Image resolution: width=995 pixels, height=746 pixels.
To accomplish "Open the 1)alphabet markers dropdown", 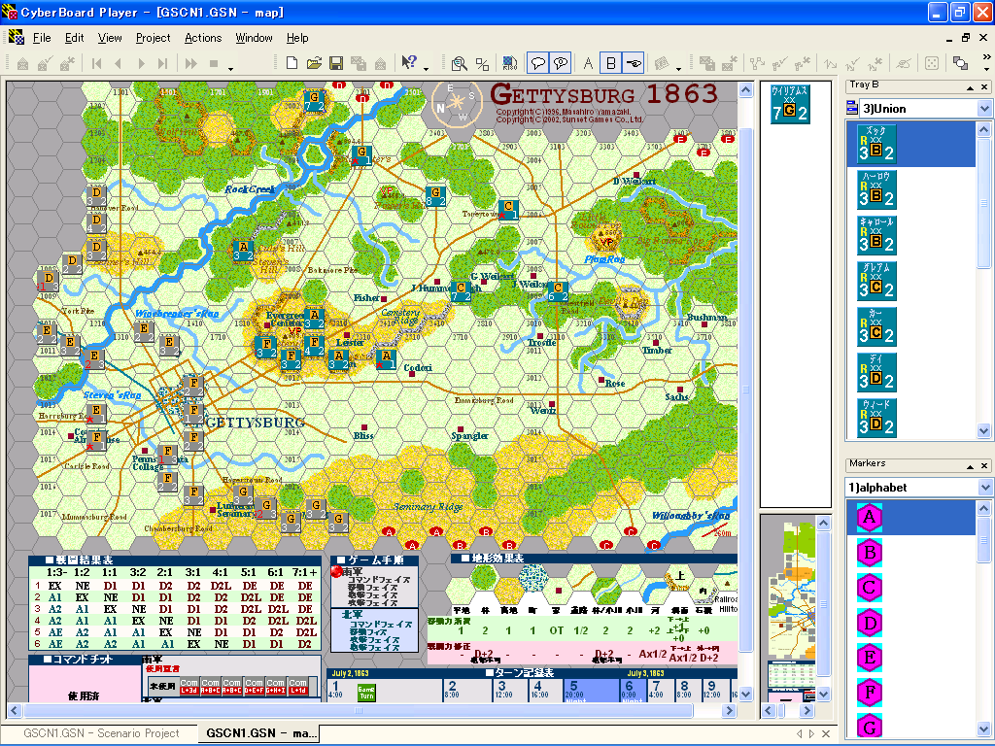I will (x=984, y=488).
